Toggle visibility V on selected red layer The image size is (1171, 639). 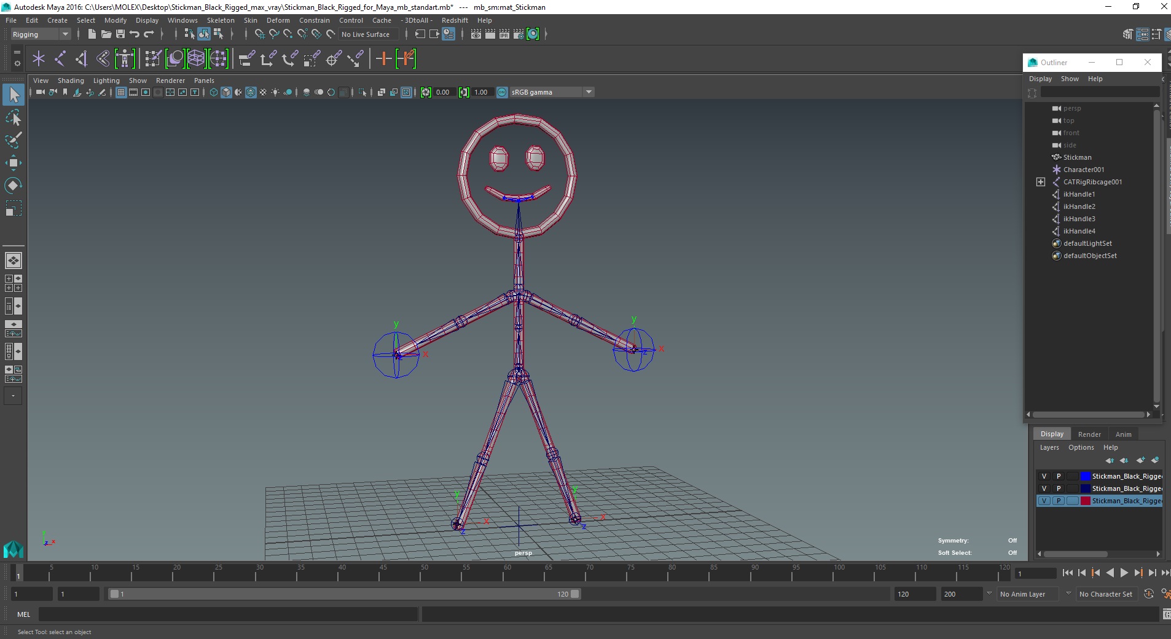coord(1044,501)
